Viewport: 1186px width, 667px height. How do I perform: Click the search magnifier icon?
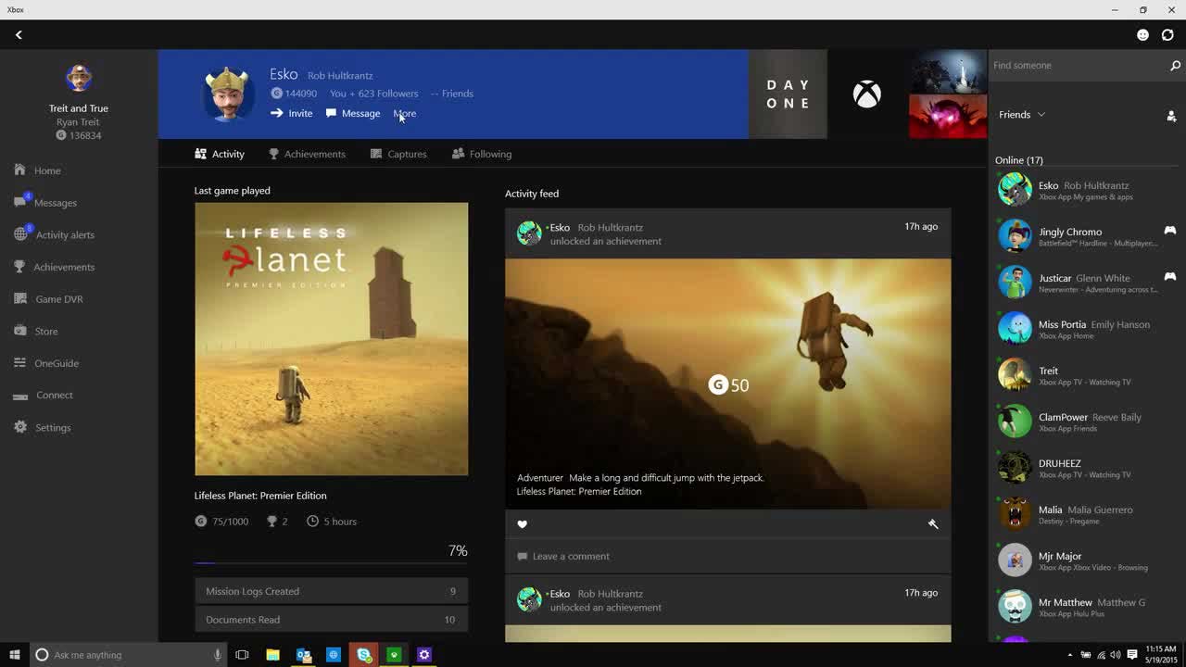click(1175, 66)
